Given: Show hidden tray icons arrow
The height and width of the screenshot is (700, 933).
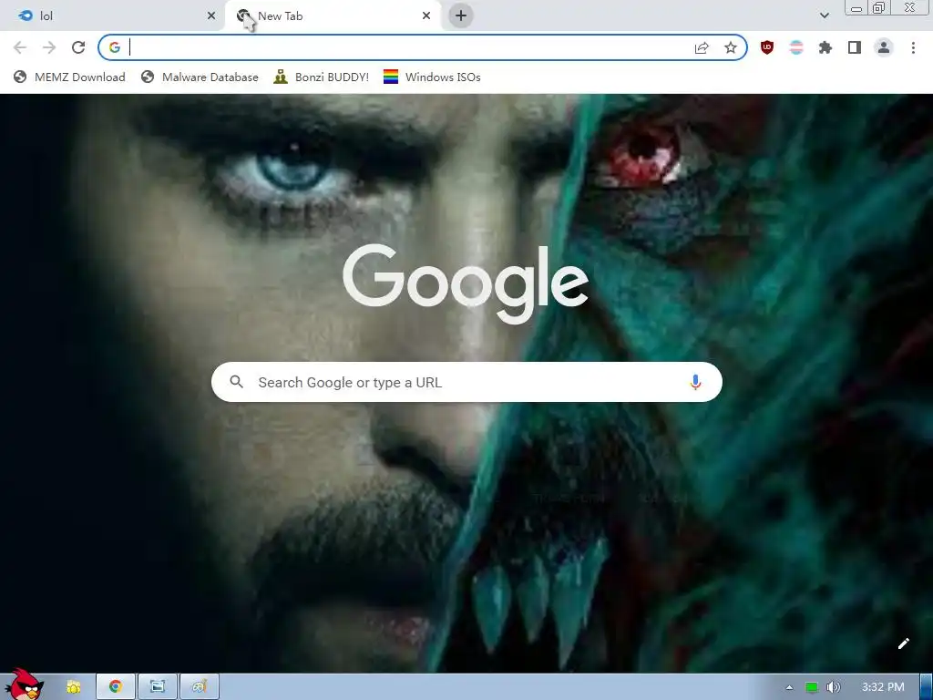Looking at the screenshot, I should click(x=789, y=687).
